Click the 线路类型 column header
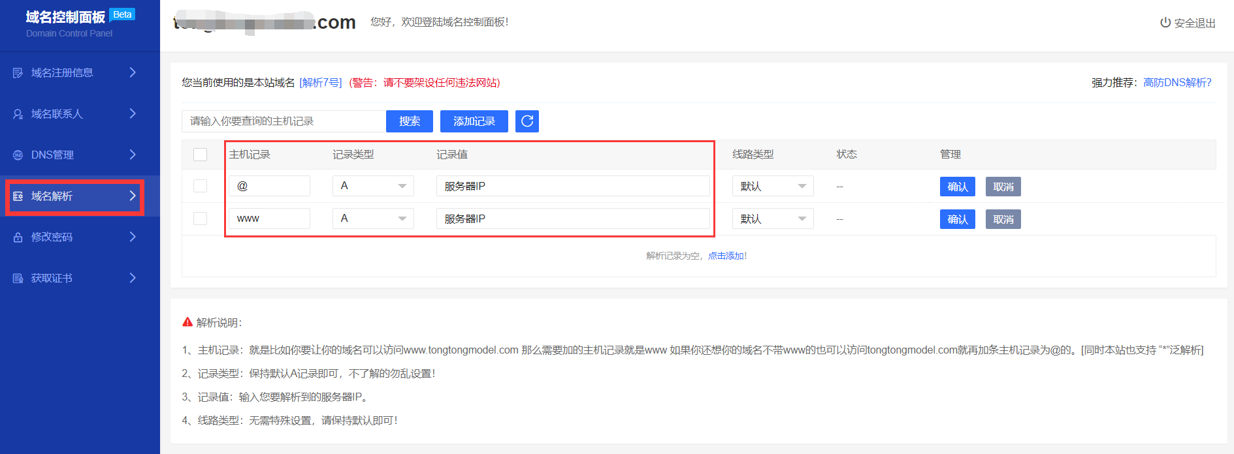 pyautogui.click(x=753, y=155)
